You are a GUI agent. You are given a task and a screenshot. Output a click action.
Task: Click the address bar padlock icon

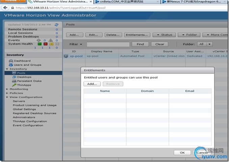pyautogui.click(x=12, y=8)
